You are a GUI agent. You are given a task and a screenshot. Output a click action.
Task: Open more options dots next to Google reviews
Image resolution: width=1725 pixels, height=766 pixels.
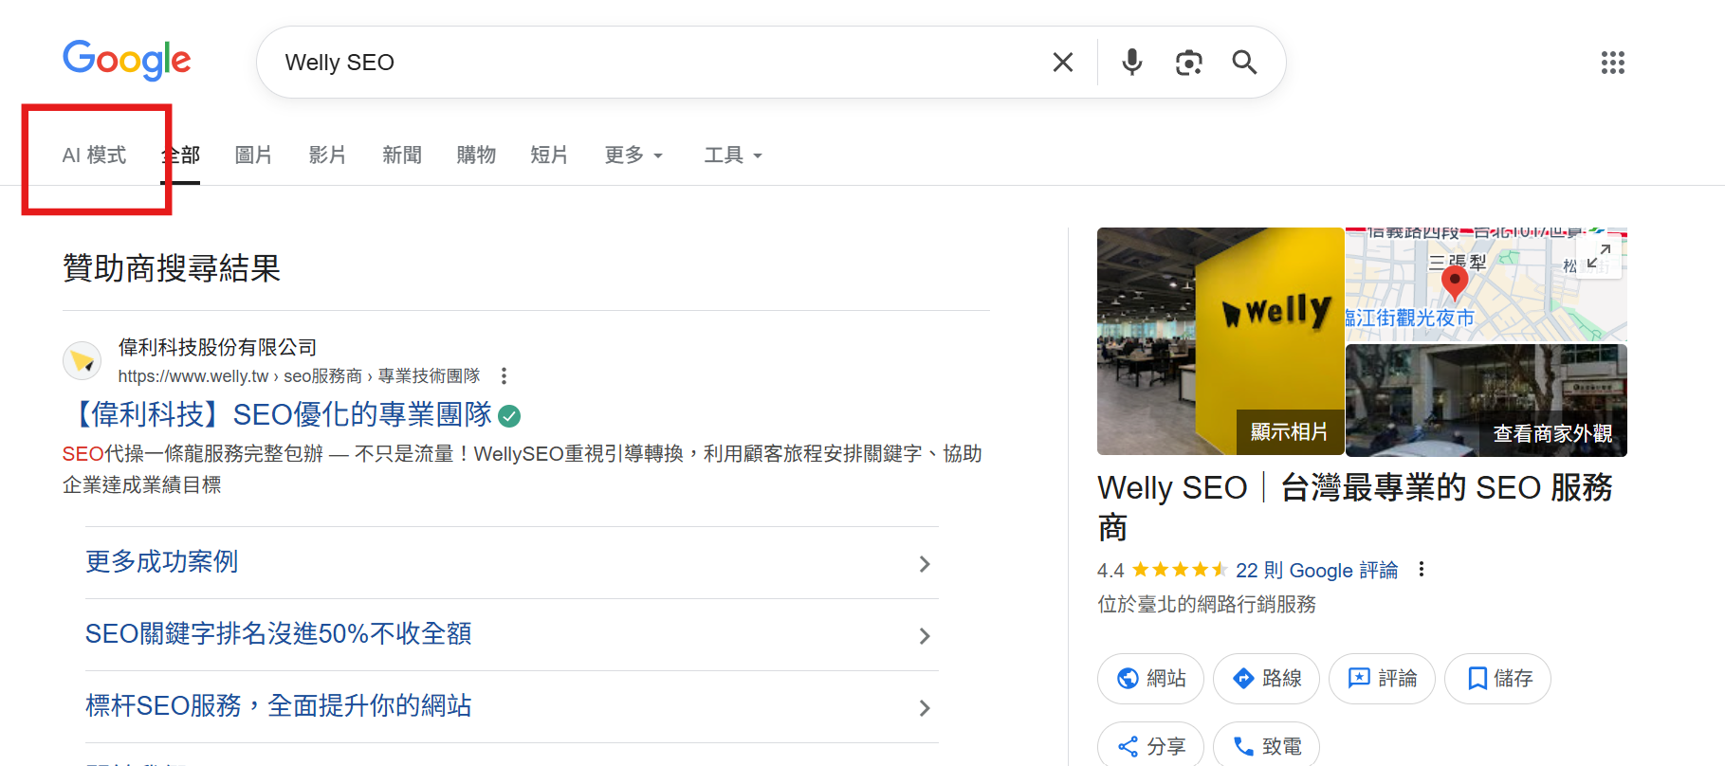click(x=1421, y=569)
